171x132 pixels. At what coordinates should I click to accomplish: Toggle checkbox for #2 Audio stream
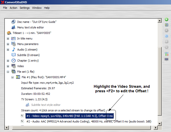tap(22, 121)
